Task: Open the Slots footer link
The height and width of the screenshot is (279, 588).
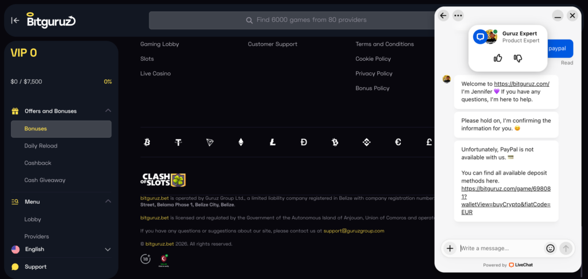Action: click(x=147, y=59)
